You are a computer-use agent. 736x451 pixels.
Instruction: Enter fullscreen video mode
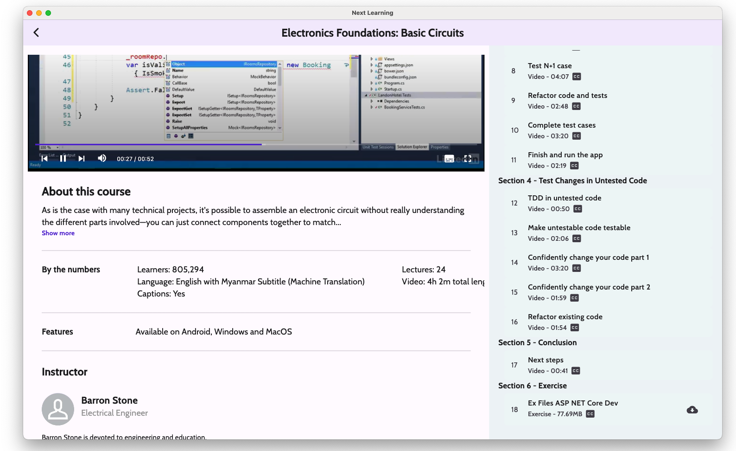pyautogui.click(x=468, y=159)
